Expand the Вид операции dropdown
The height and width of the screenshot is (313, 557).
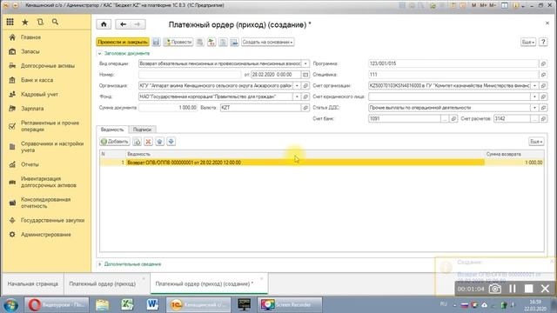[305, 63]
